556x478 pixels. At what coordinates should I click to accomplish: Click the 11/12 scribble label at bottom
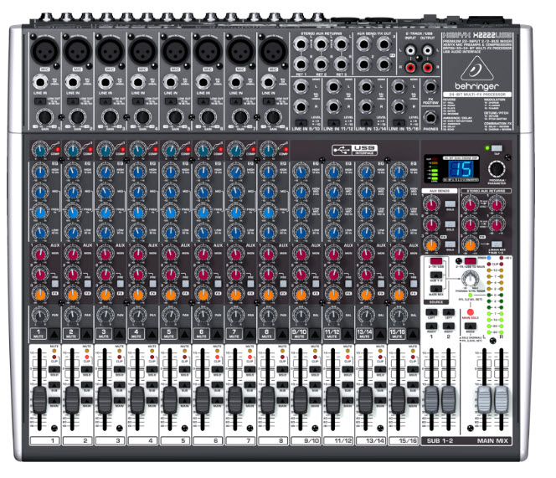point(338,441)
